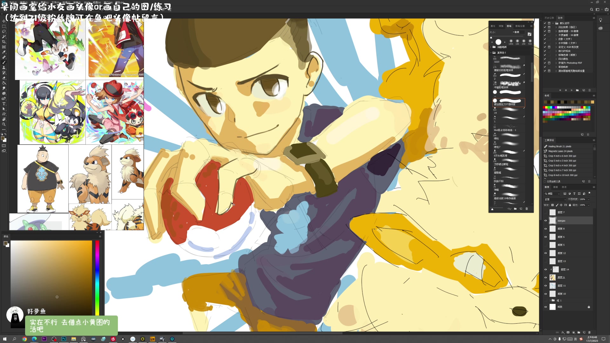Screen dimensions: 610x343
Task: Click the Add layer mask icon
Action: click(568, 333)
